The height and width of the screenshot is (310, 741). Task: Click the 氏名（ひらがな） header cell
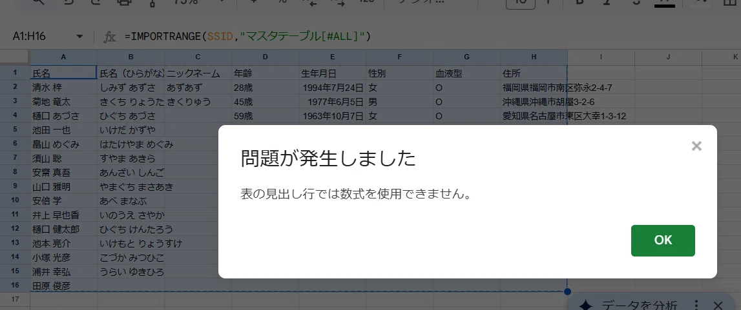click(x=130, y=73)
